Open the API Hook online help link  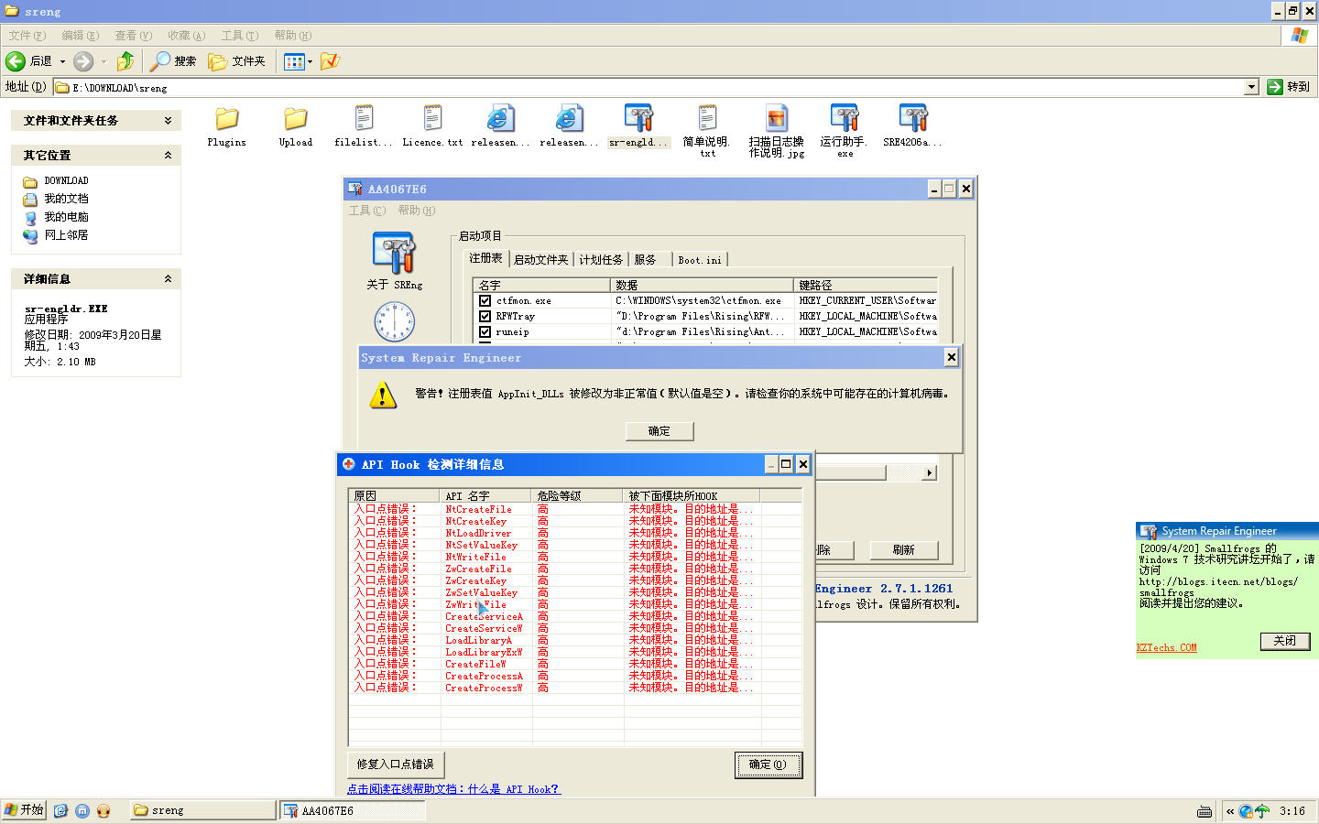click(453, 789)
